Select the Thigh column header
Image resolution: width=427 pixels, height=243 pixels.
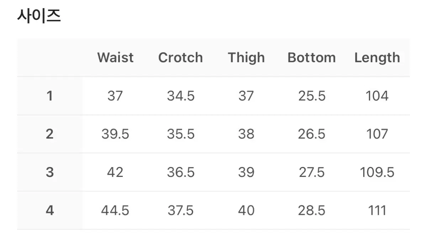pos(246,58)
